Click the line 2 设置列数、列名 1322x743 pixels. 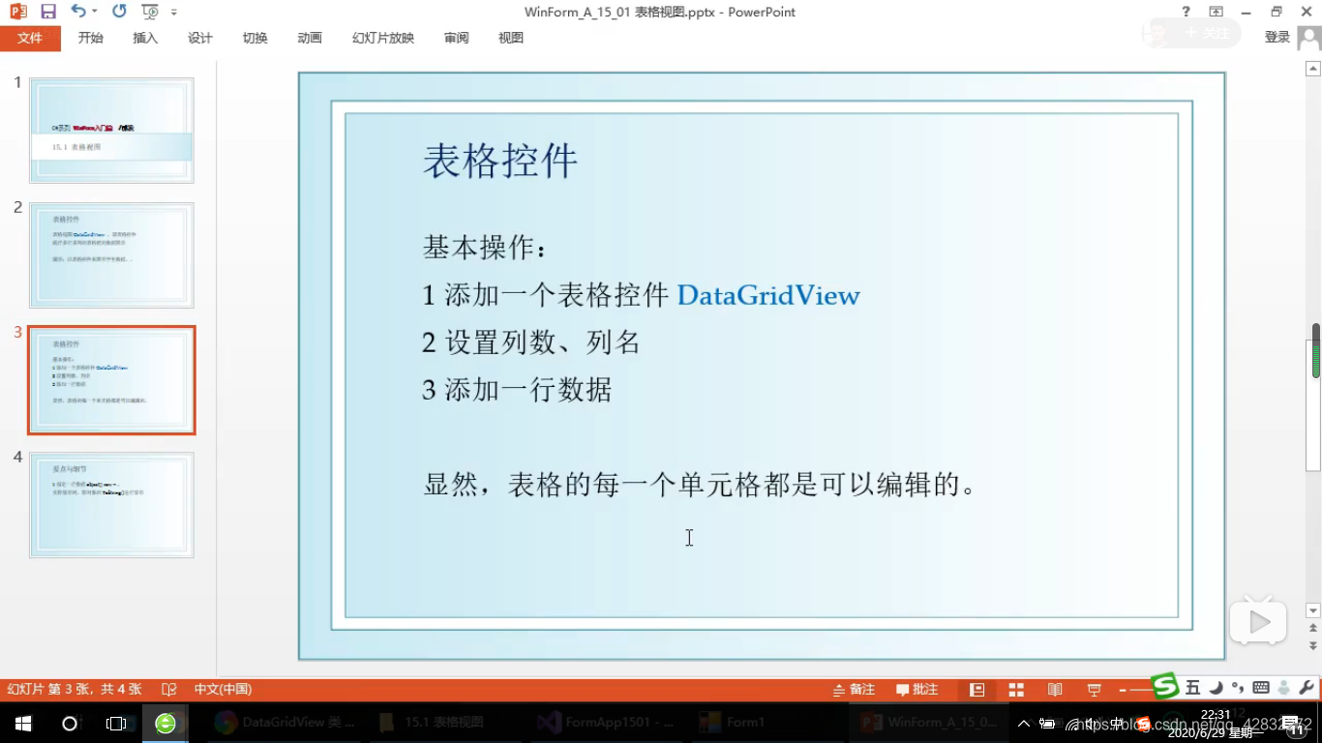[530, 342]
